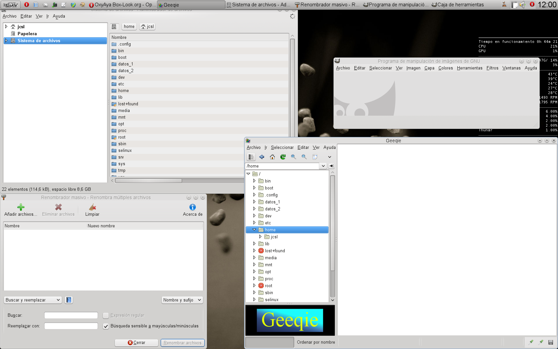Open the home folder quick-launch icon
Screen dimensions: 558x349
45,5
